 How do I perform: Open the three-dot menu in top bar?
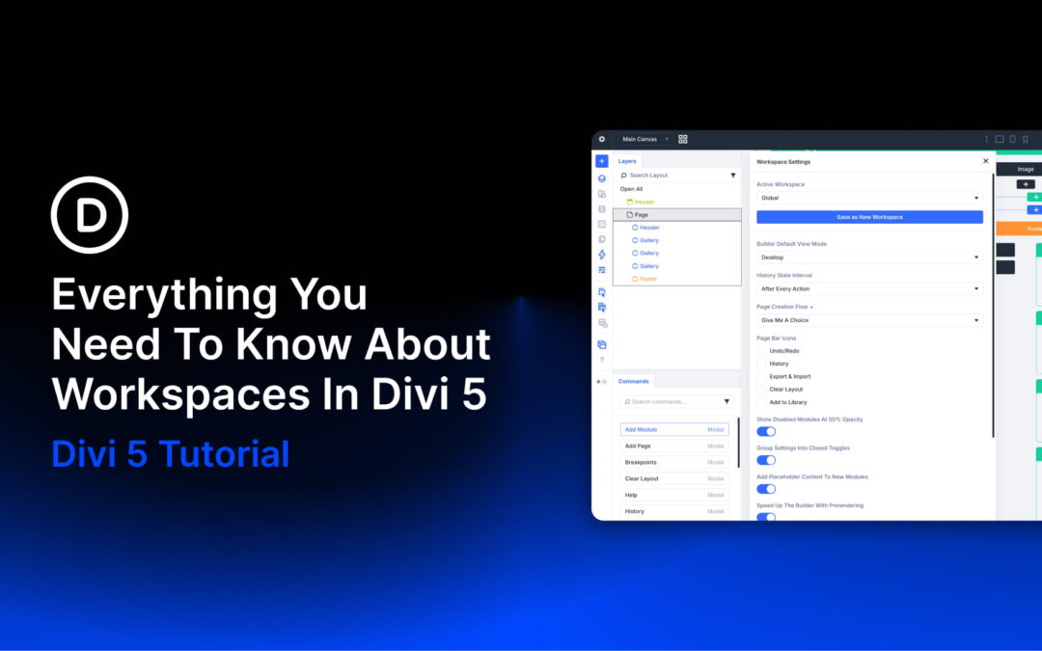(986, 139)
